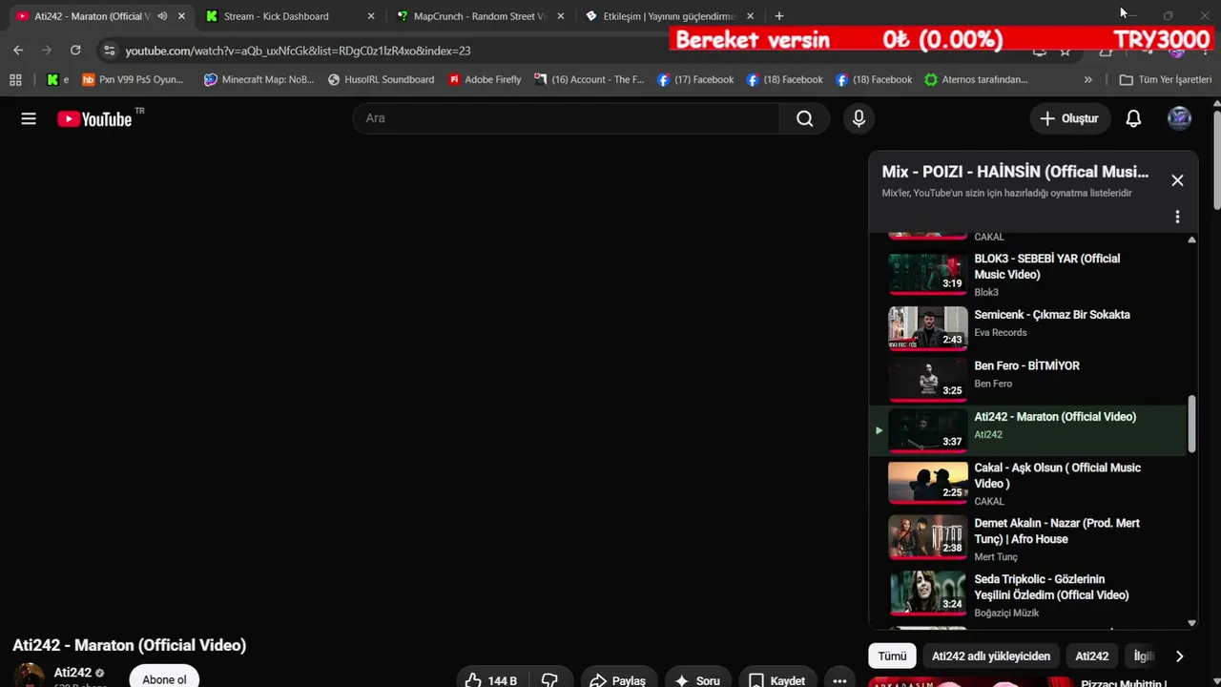
Task: Close the Etkileşim tab
Action: click(751, 16)
